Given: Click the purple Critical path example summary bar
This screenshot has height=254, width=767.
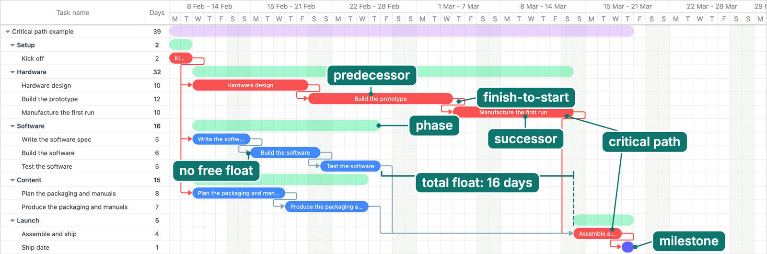Looking at the screenshot, I should (402, 31).
